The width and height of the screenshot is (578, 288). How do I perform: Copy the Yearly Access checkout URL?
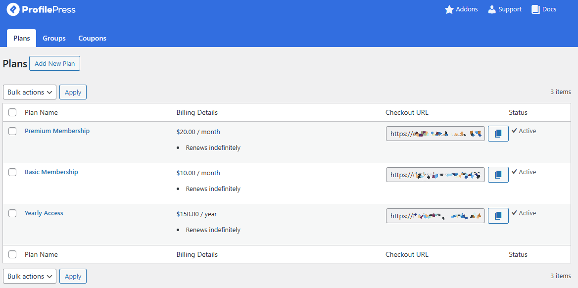coord(498,216)
